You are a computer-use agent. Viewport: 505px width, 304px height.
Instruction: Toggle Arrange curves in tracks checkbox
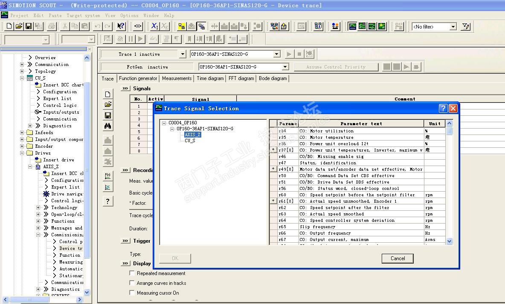[132, 283]
